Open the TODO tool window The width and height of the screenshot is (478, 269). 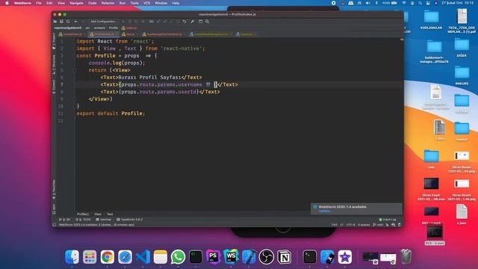tap(83, 220)
